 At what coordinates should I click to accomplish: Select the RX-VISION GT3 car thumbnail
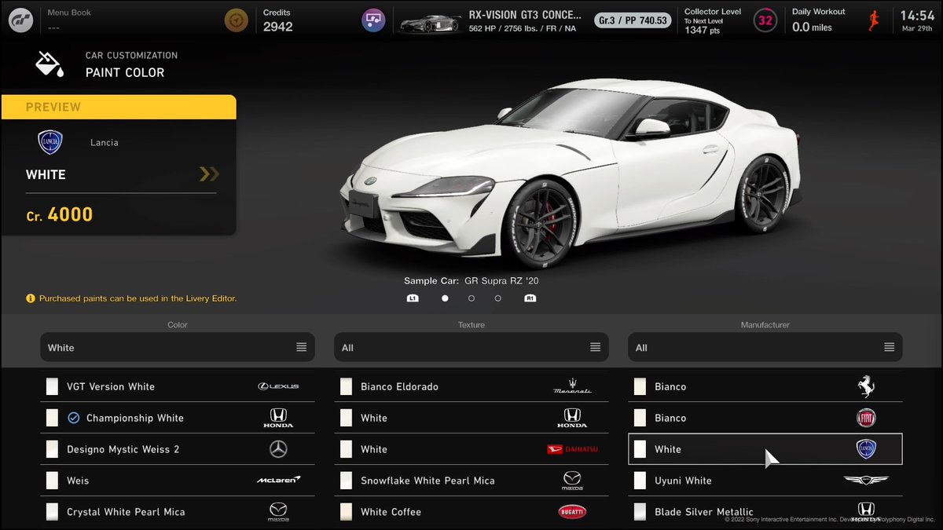tap(428, 22)
